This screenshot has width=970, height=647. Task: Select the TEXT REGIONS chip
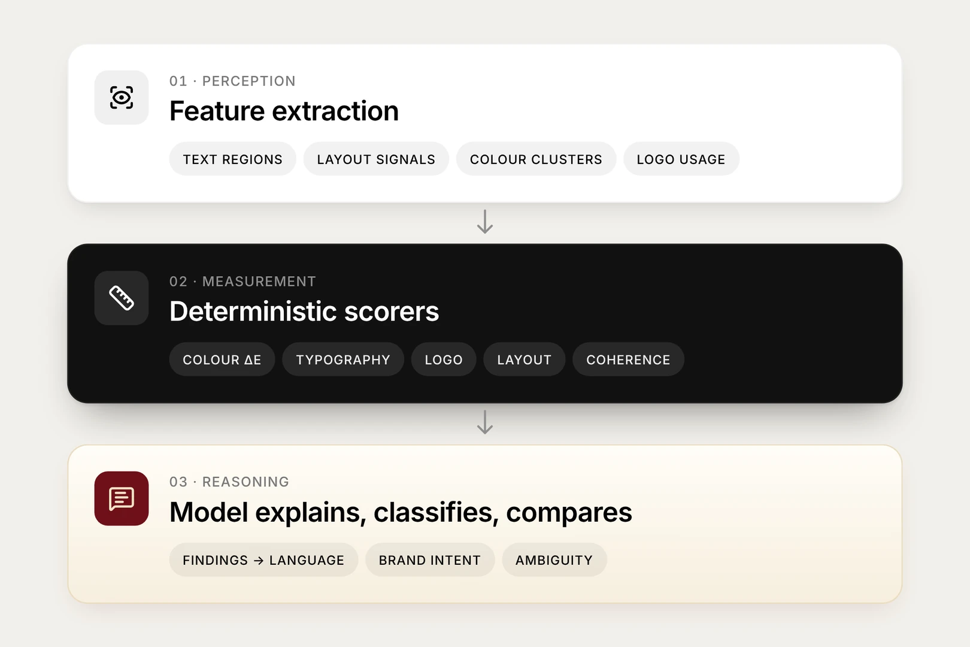tap(232, 159)
